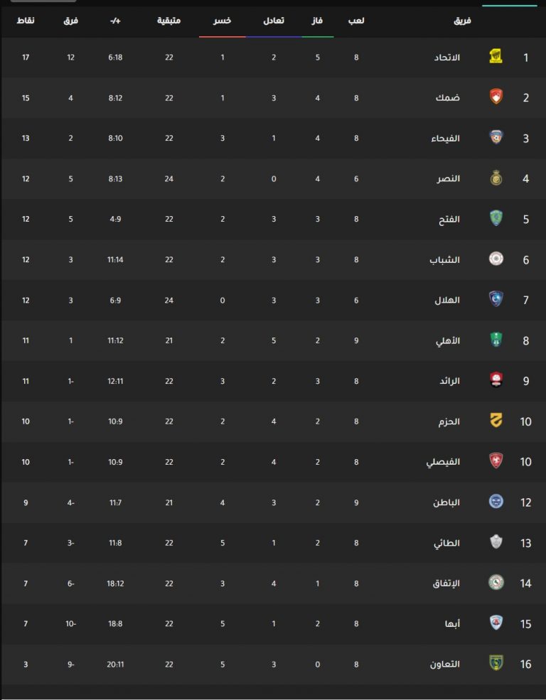The image size is (546, 700).
Task: Select the الإتفاق team row name
Action: pos(446,583)
